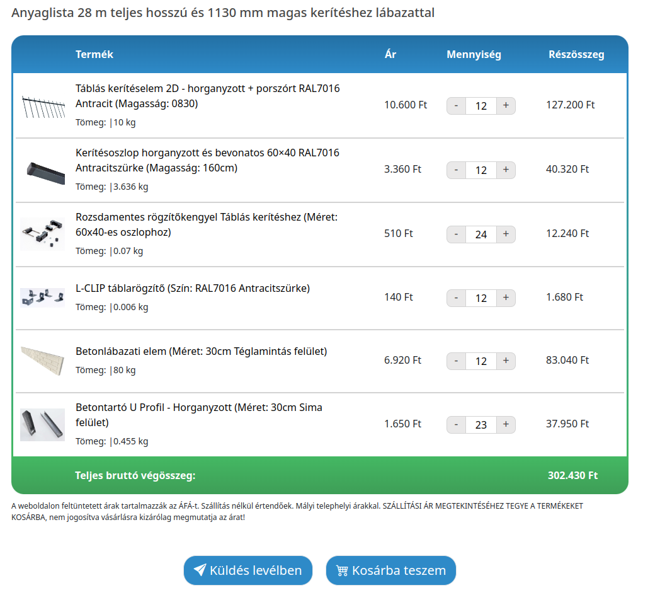Select the Betonlábazati elem quantity field
The width and height of the screenshot is (660, 590).
pyautogui.click(x=481, y=361)
